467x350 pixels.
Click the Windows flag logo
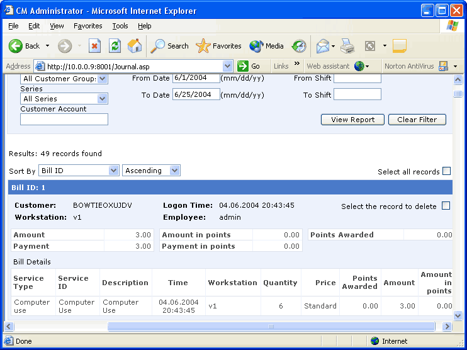point(453,26)
